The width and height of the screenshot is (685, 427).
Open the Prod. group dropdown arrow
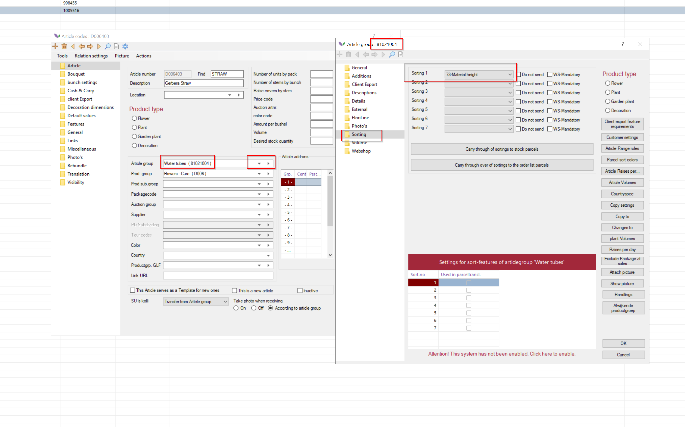[x=259, y=174]
